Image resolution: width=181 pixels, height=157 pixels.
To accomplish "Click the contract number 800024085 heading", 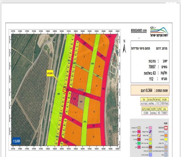I will coord(139,31).
